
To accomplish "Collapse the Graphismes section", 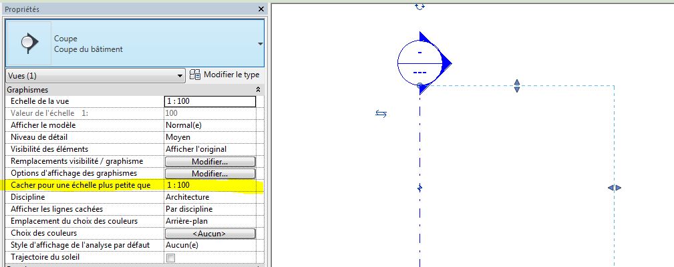I will (x=258, y=89).
